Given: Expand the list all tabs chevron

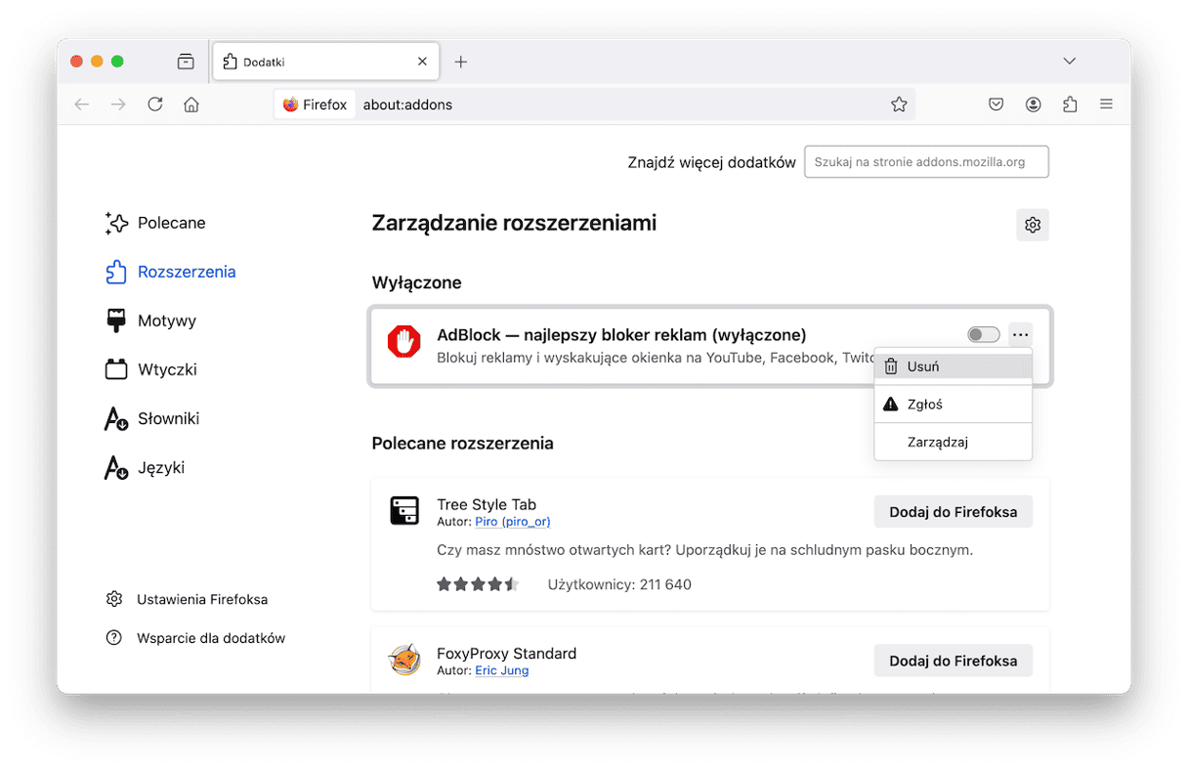Looking at the screenshot, I should pyautogui.click(x=1070, y=62).
